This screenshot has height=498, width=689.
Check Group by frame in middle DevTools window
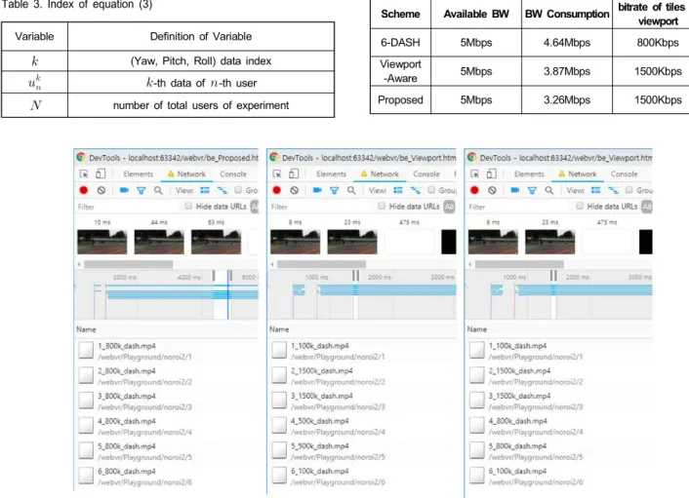431,189
